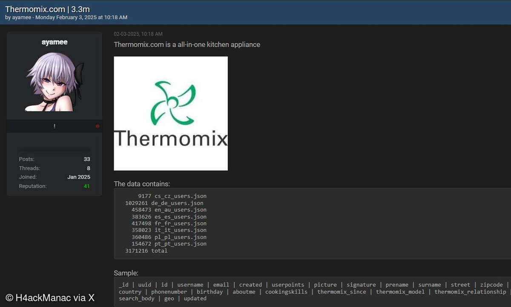Click the user title exclamation mark

(x=55, y=126)
